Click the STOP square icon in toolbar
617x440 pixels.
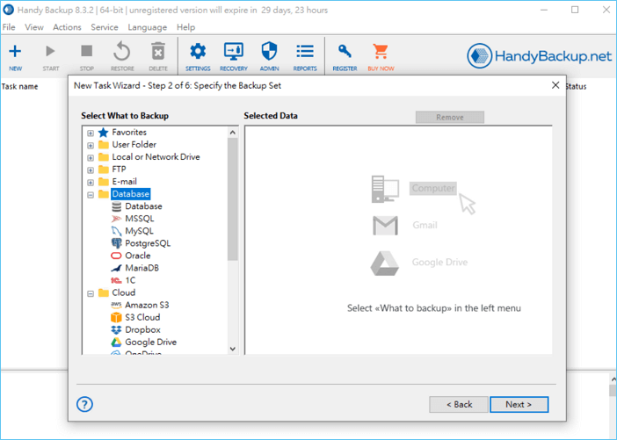(86, 51)
